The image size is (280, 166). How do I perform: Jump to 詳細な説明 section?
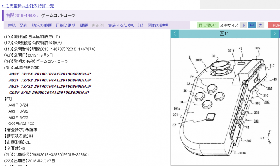66,25
